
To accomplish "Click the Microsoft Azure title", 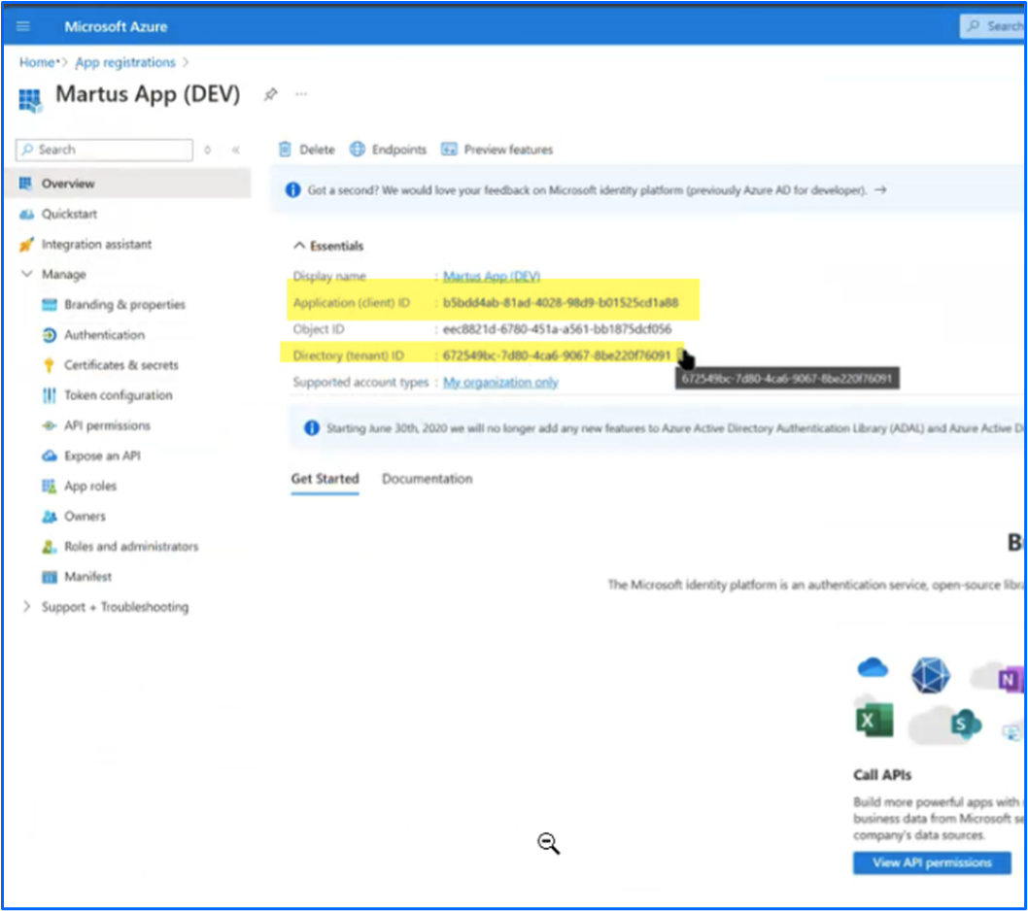I will click(x=116, y=27).
